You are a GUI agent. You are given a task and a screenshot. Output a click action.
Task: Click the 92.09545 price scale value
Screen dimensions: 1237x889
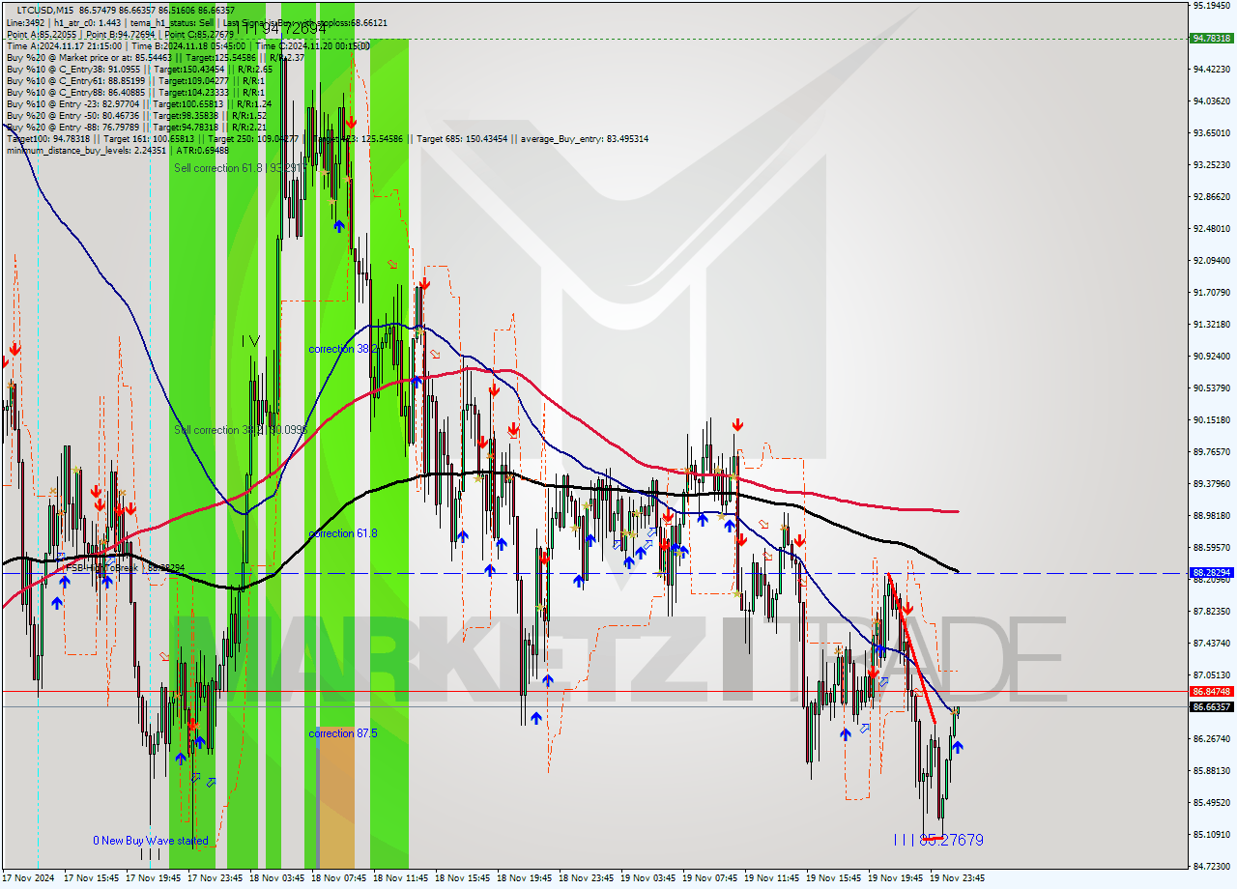coord(1212,260)
